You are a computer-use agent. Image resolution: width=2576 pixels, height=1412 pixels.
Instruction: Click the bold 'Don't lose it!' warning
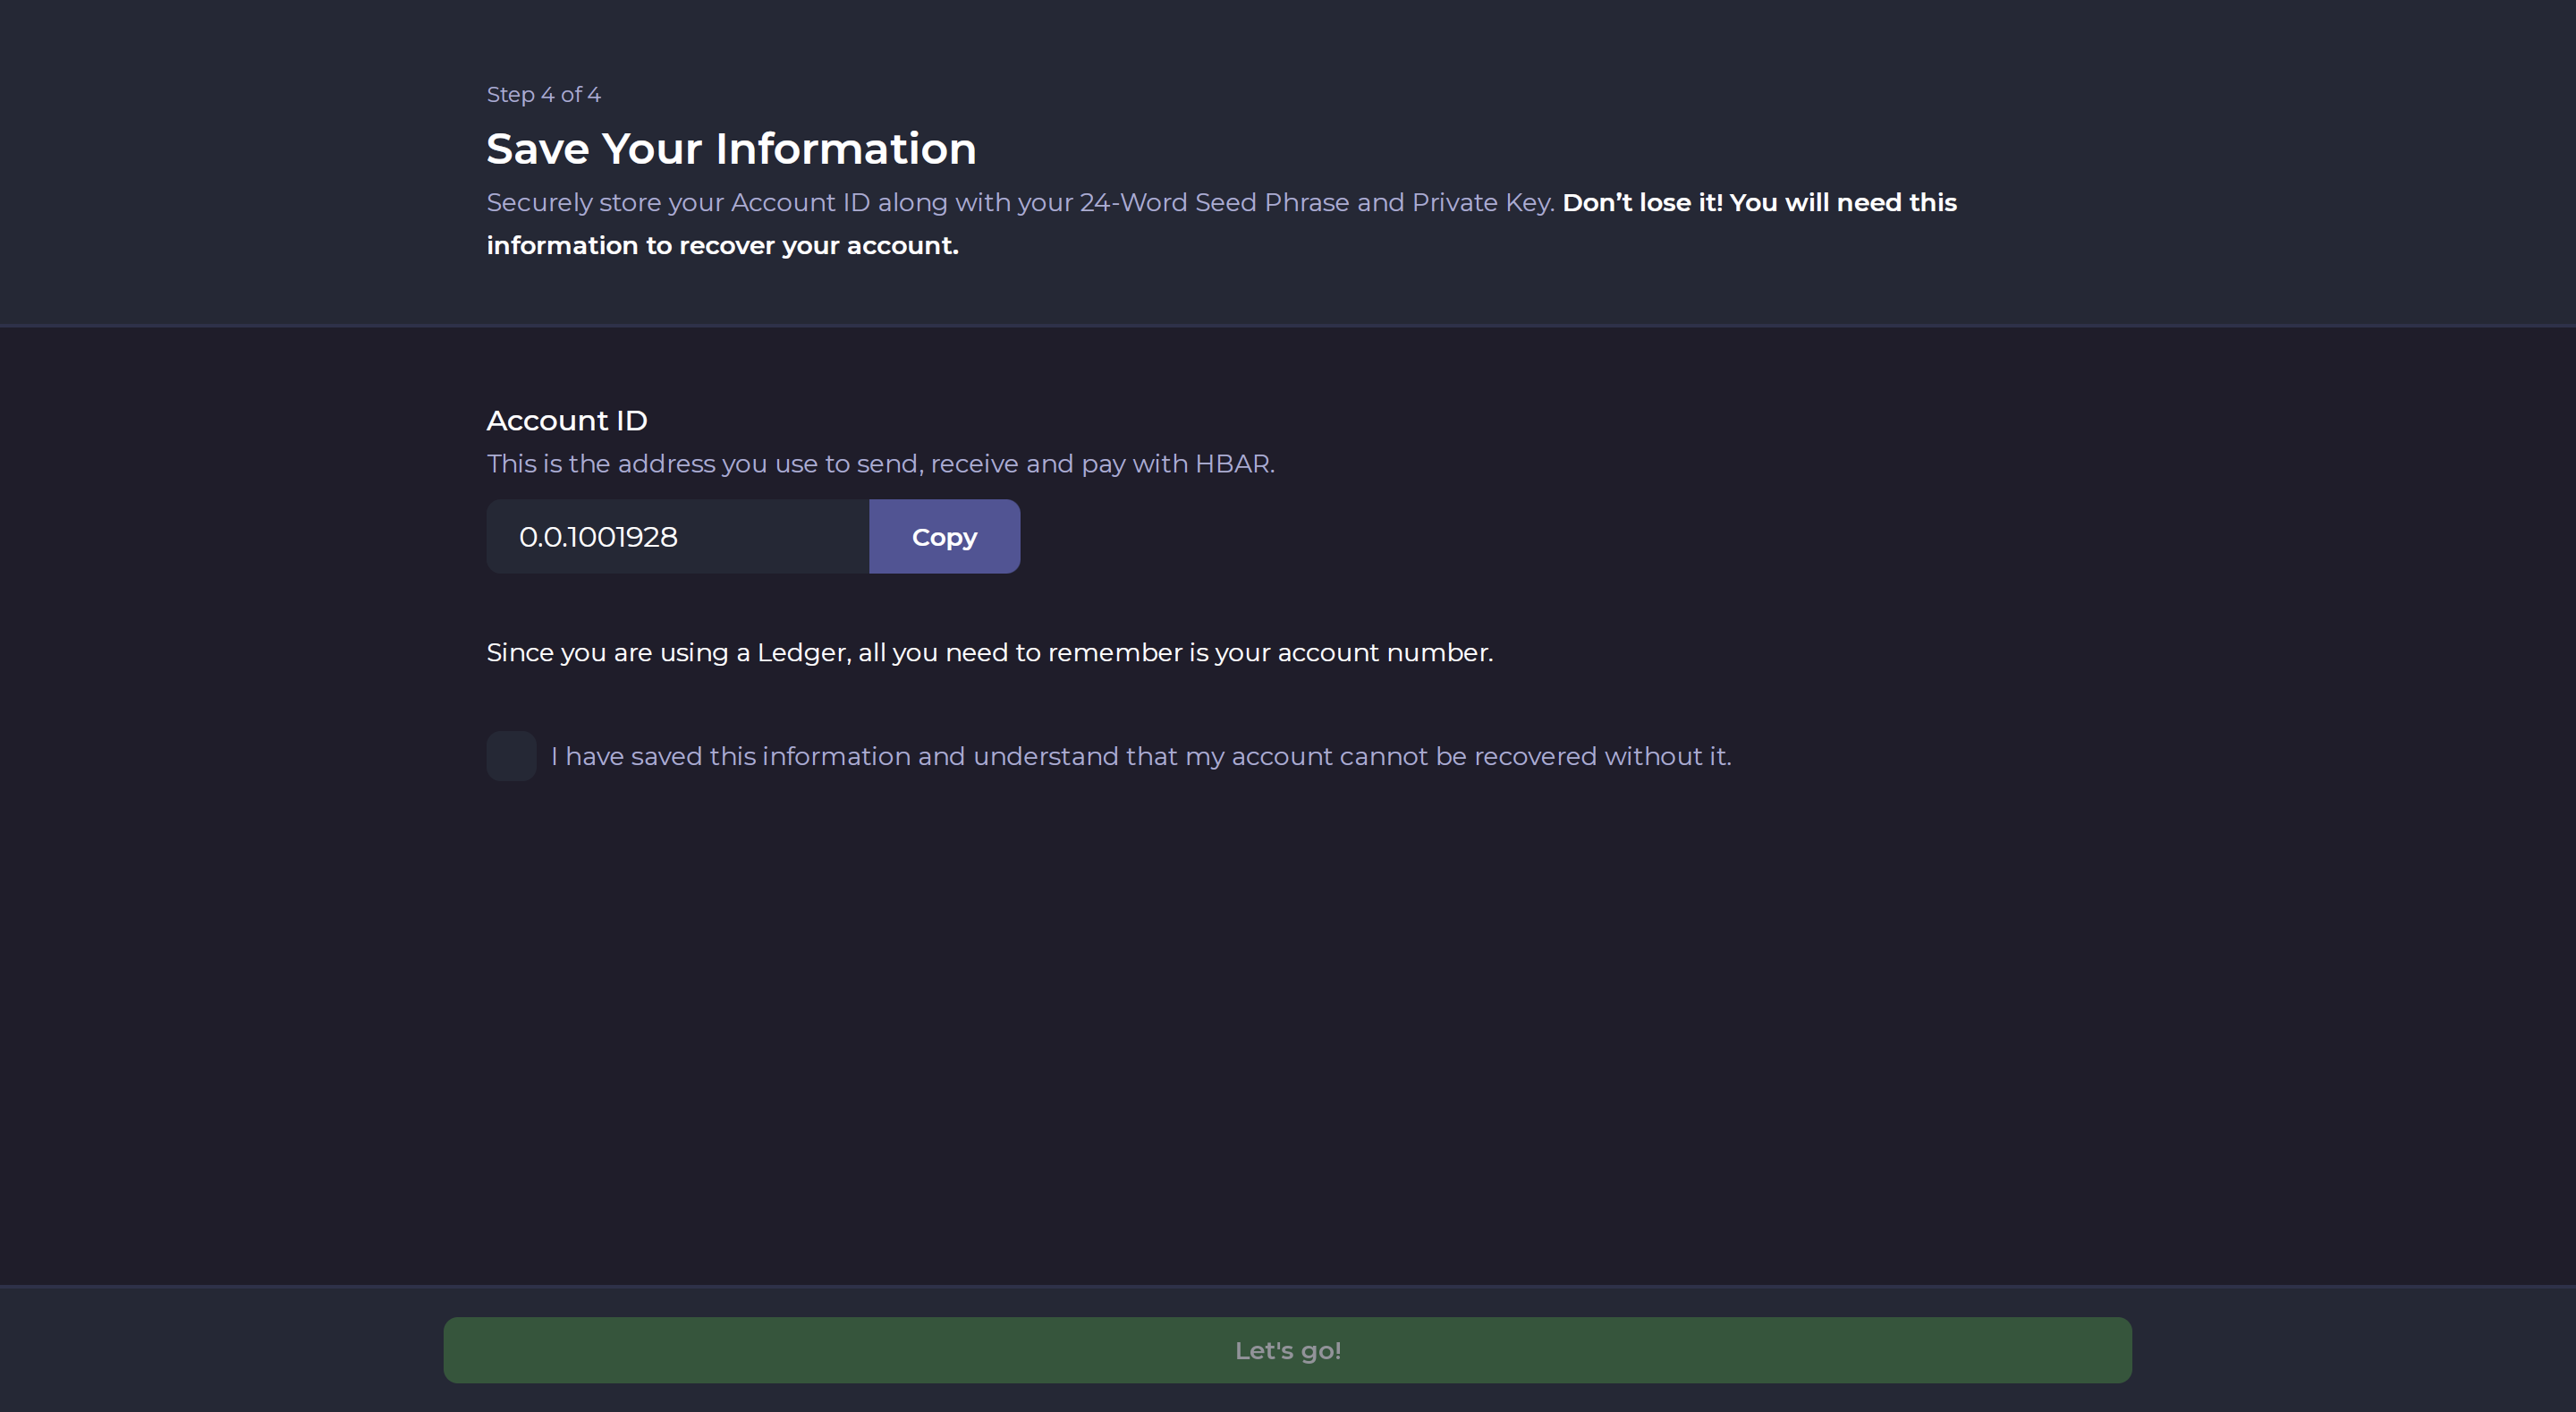click(x=1643, y=203)
